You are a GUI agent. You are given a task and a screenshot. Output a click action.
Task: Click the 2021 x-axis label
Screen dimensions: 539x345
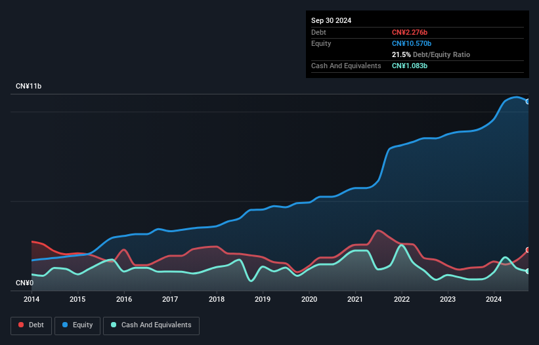tap(355, 299)
